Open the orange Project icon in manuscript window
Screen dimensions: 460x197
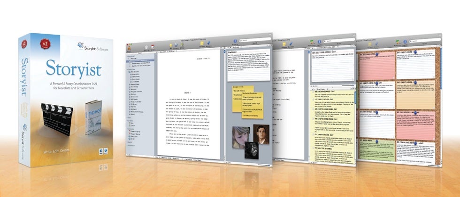(x=129, y=48)
